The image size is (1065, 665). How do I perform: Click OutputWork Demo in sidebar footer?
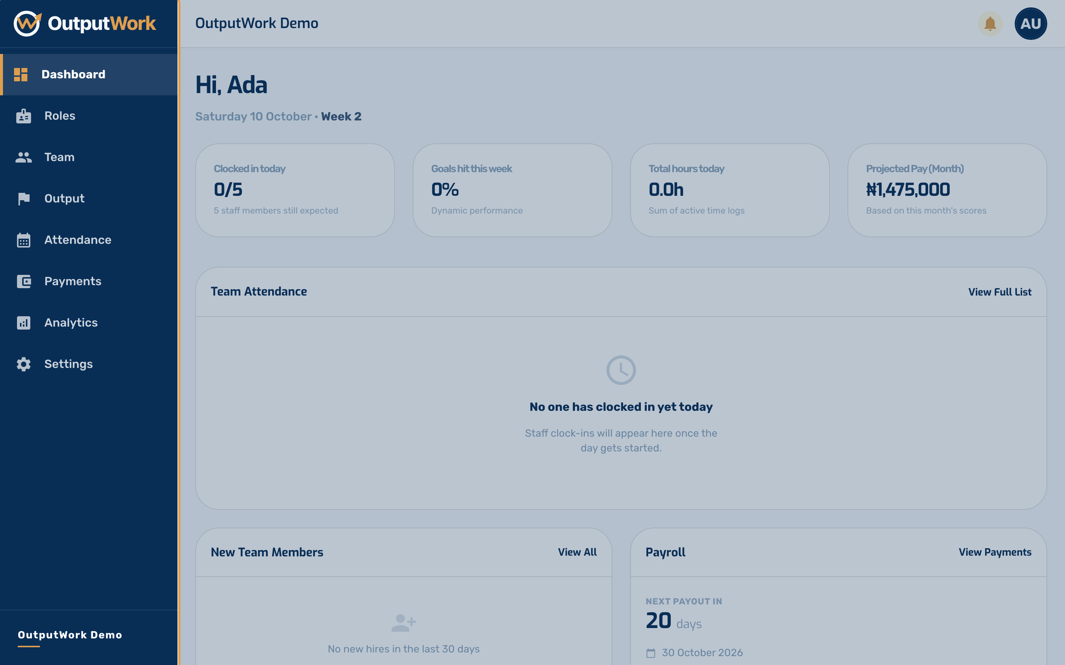coord(70,635)
